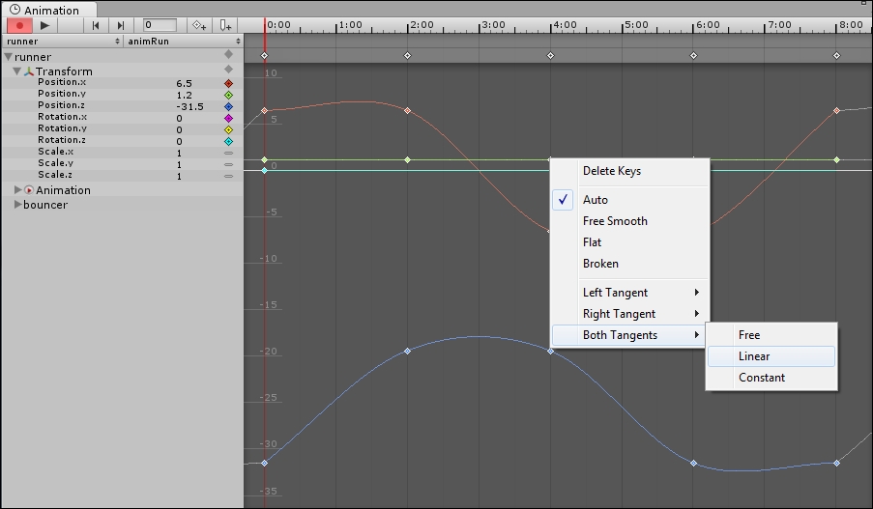Viewport: 873px width, 509px height.
Task: Select Free Smooth tangent mode
Action: (629, 221)
